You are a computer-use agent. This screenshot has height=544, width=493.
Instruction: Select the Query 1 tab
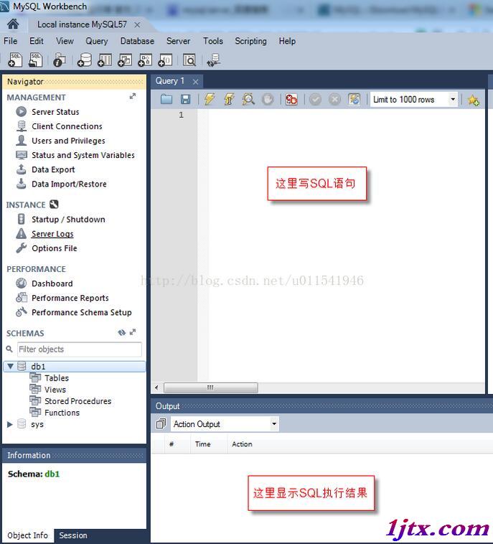pos(169,81)
